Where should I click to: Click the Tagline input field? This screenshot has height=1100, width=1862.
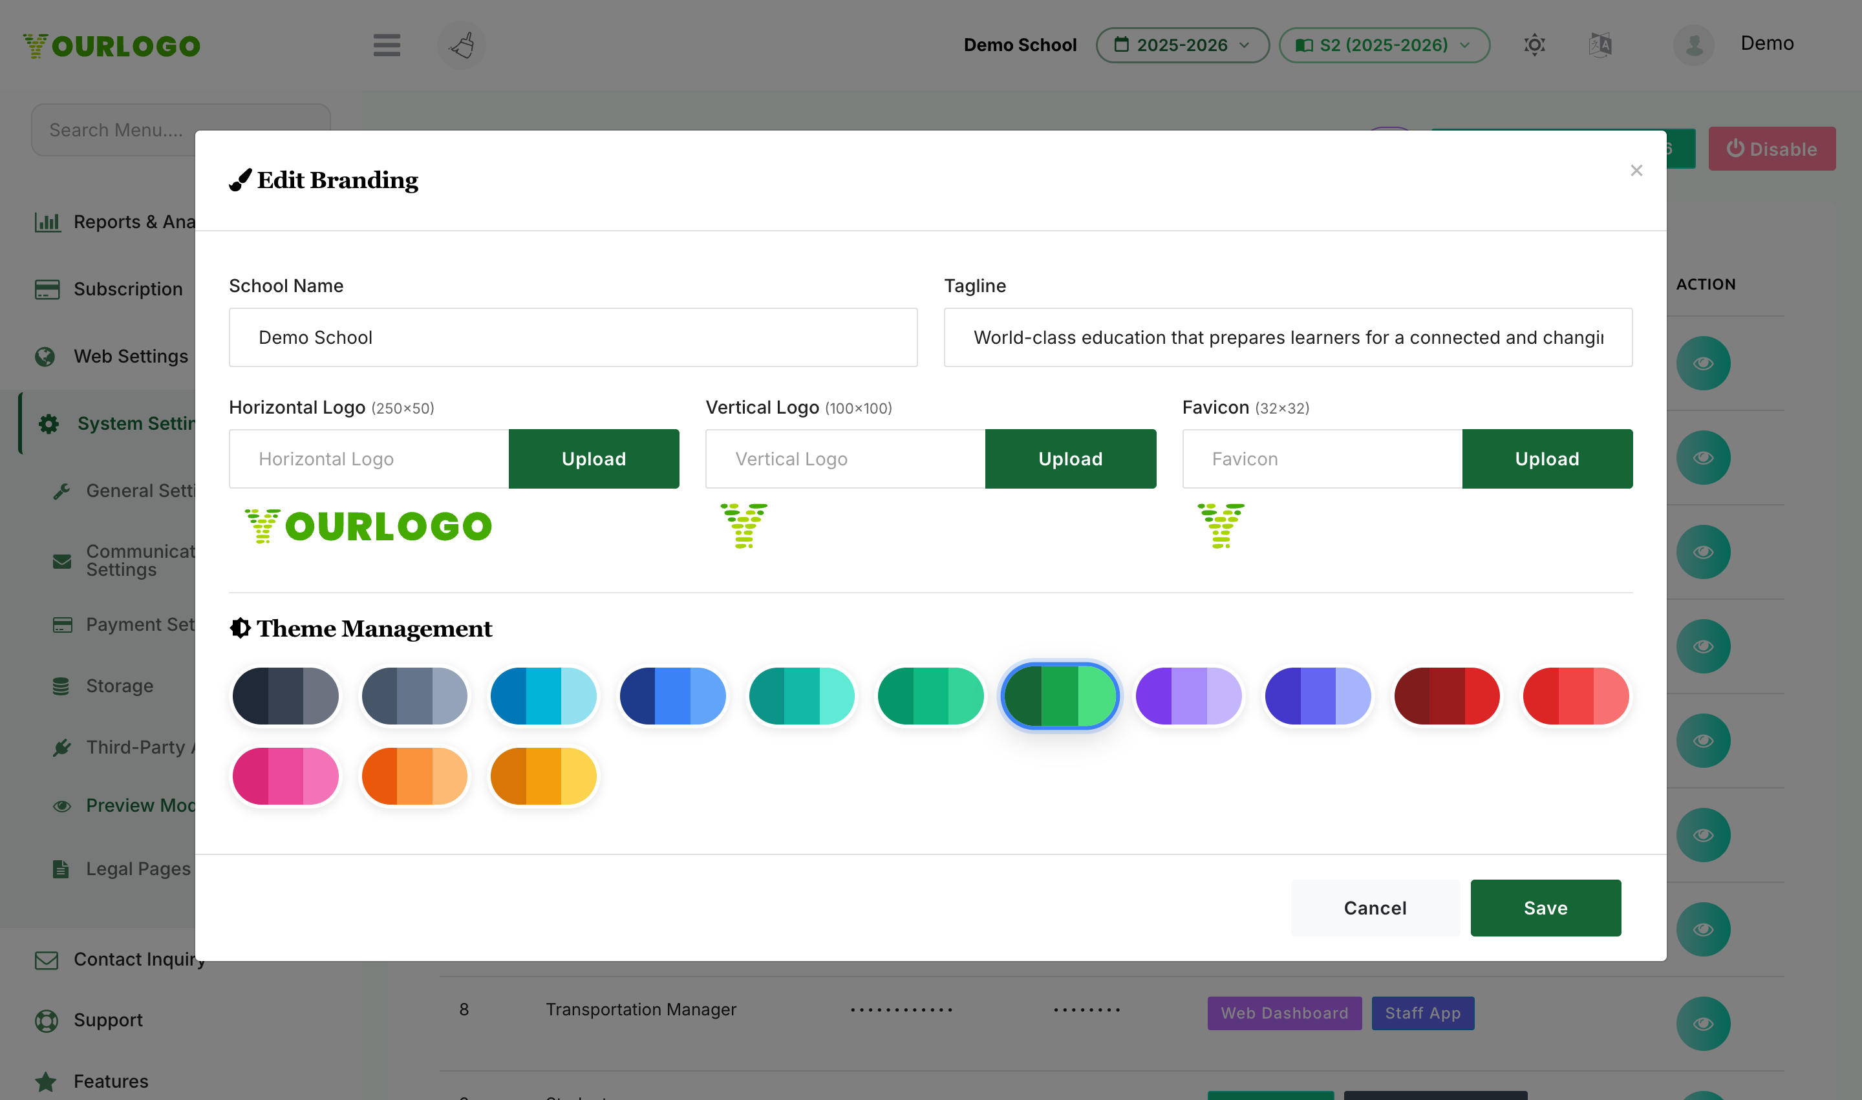pos(1288,337)
